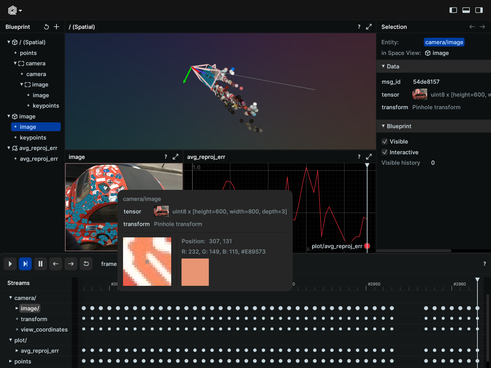The height and width of the screenshot is (368, 491).
Task: Maximize the avg_reproj_err view
Action: coord(369,157)
